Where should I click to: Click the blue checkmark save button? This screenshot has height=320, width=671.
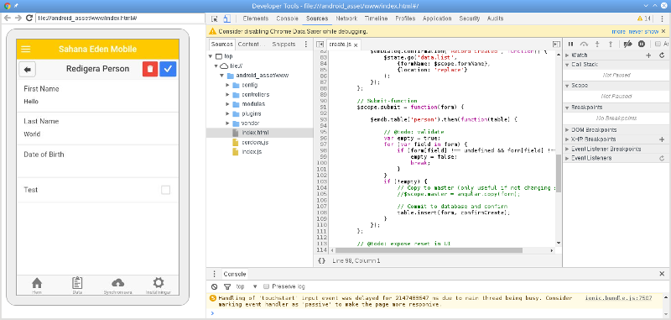click(x=168, y=69)
